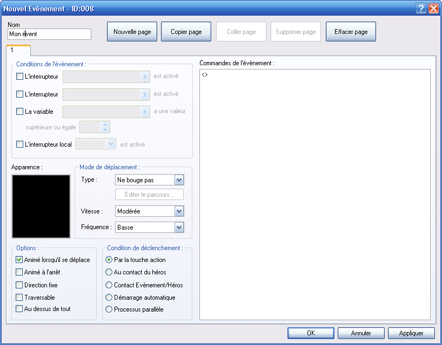Click the help question mark icon
Screen dimensions: 442x345
[x=421, y=9]
